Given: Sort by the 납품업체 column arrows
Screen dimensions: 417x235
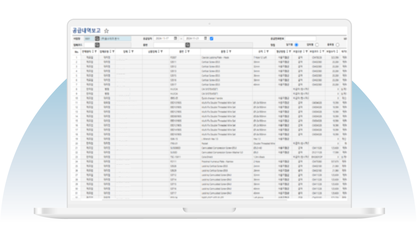Looking at the screenshot, I should point(159,51).
